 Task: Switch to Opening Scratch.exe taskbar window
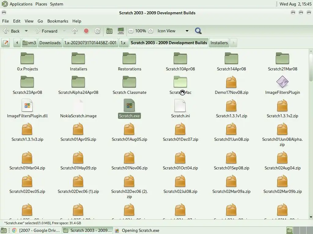[137, 230]
